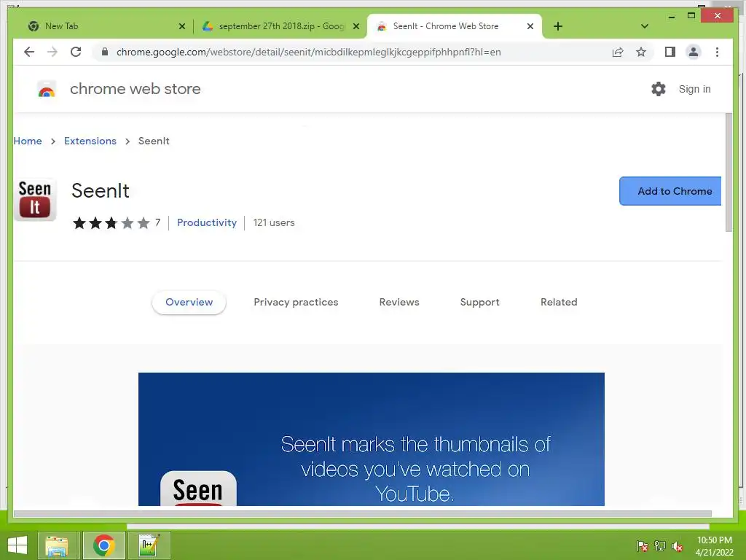746x560 pixels.
Task: Go to Extensions breadcrumb
Action: point(90,141)
